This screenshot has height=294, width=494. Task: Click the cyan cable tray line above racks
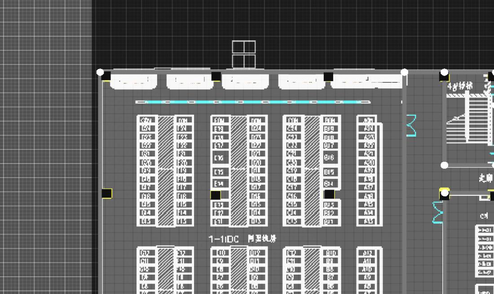(x=251, y=102)
